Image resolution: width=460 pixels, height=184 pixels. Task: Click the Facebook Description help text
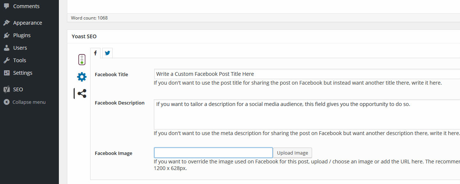click(x=307, y=133)
